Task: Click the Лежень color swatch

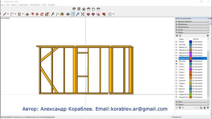Action: click(190, 42)
